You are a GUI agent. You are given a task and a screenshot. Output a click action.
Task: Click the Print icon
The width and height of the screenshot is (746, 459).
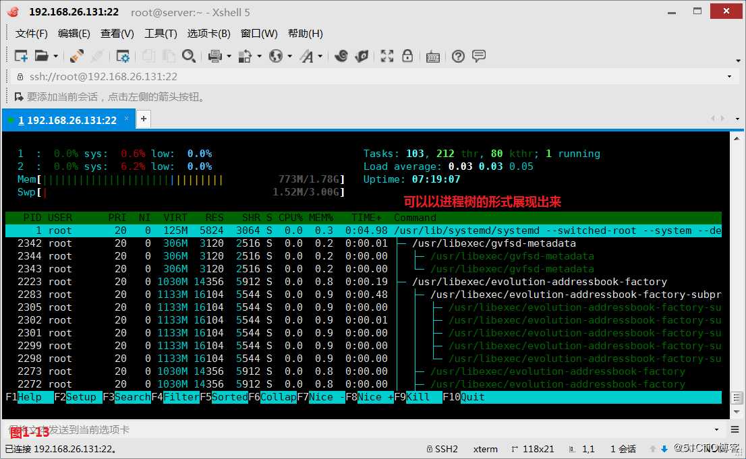click(x=215, y=56)
